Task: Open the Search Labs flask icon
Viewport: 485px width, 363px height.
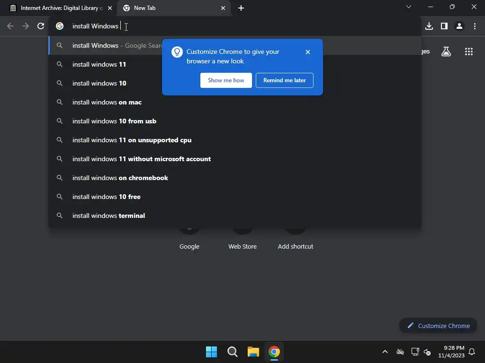Action: pyautogui.click(x=446, y=52)
